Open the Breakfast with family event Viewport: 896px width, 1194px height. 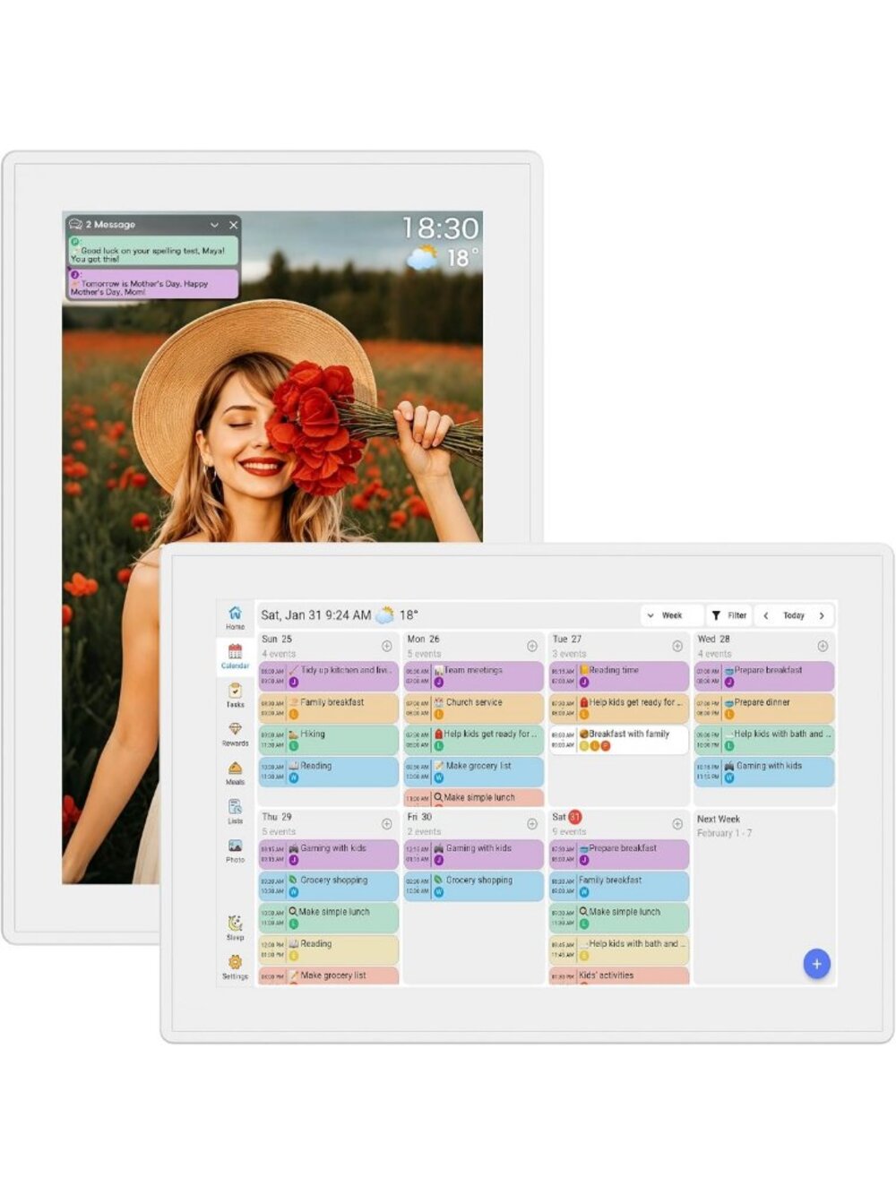(x=619, y=740)
